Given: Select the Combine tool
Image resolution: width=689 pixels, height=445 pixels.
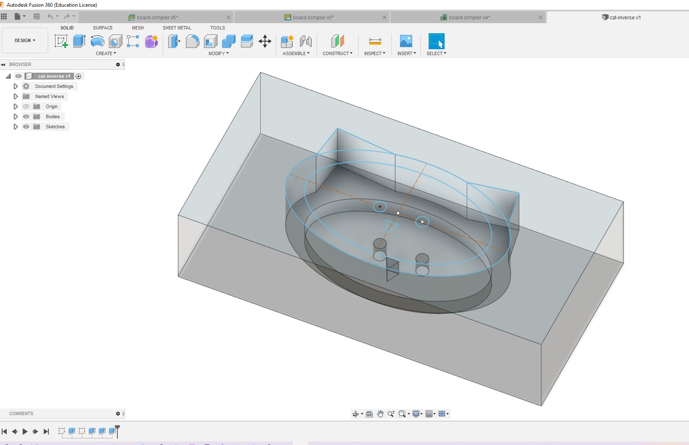Looking at the screenshot, I should coord(228,41).
